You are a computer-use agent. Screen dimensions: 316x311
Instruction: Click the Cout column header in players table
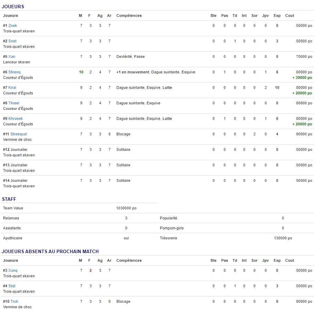coord(289,15)
